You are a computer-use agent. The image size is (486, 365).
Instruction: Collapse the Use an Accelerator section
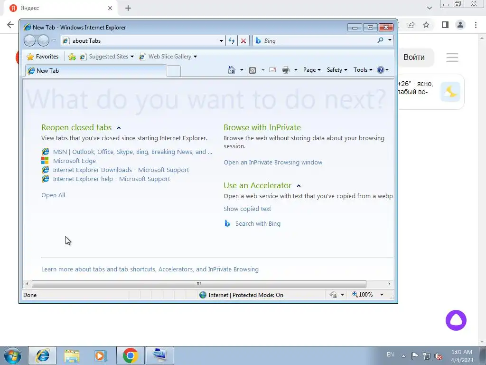[299, 186]
